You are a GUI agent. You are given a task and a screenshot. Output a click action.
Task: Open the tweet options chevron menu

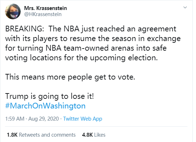pos(185,7)
